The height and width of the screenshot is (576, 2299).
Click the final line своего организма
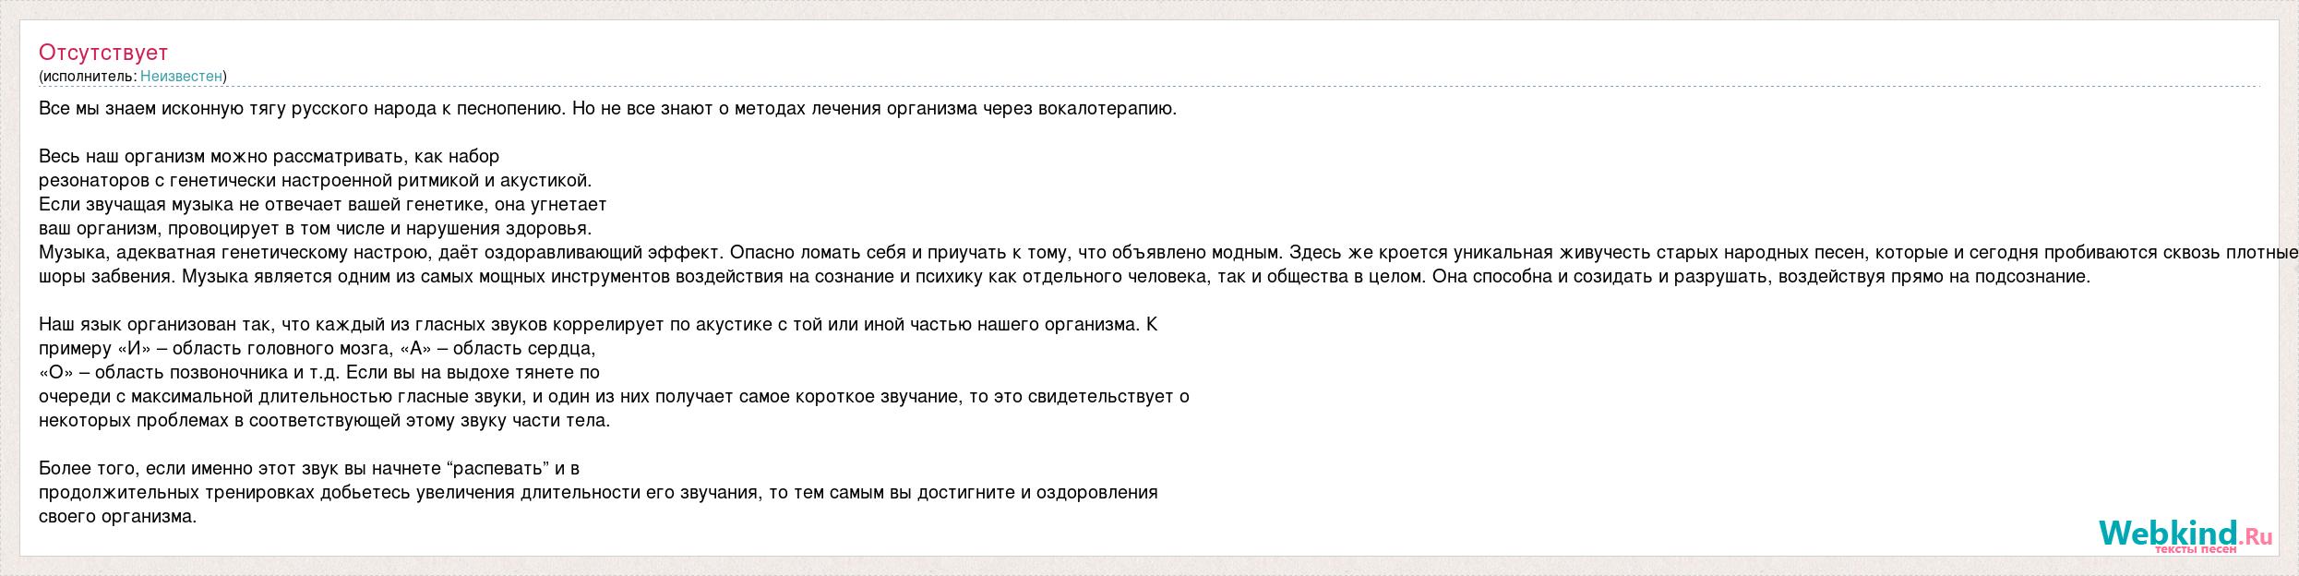(118, 516)
